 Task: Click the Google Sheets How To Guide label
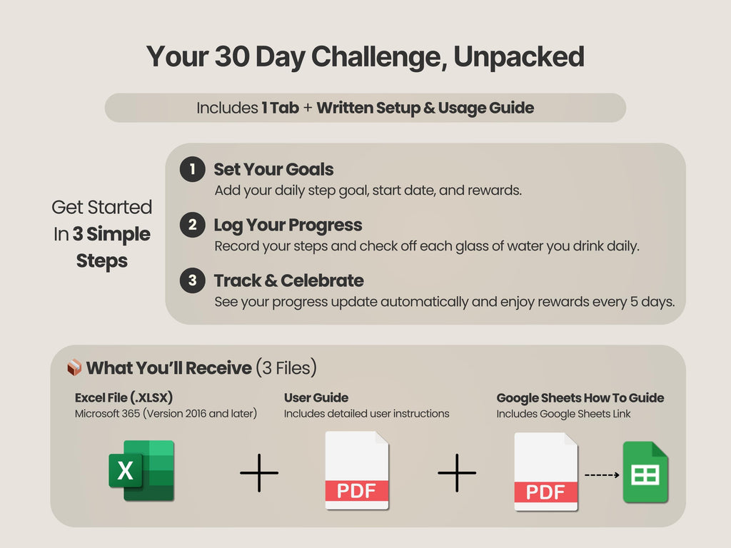[580, 397]
